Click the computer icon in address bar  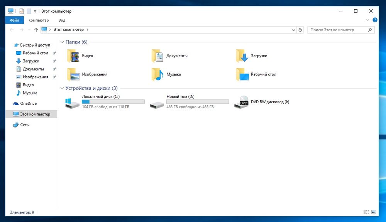(x=44, y=30)
